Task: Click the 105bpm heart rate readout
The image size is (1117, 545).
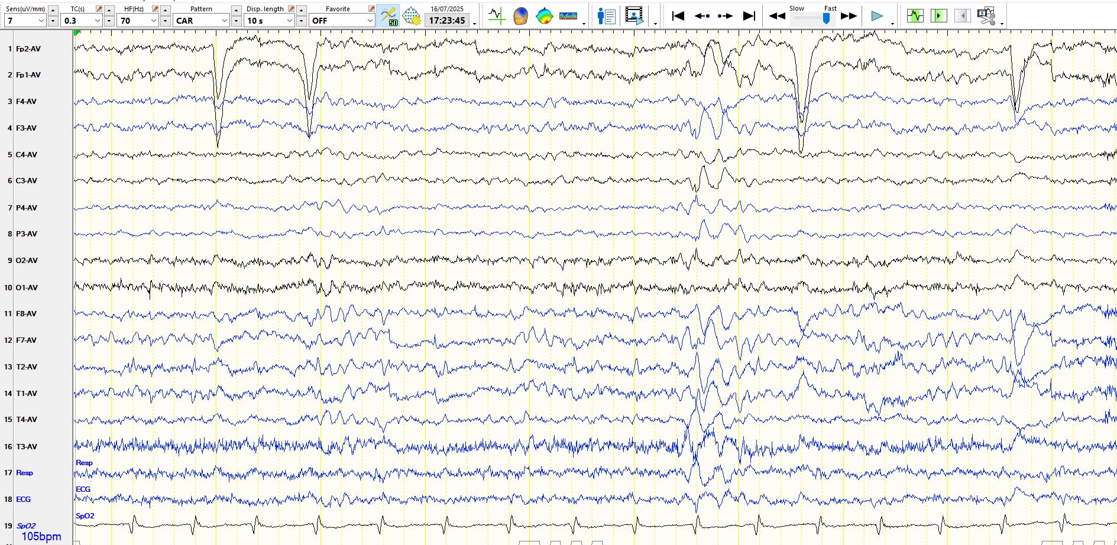Action: pos(41,537)
